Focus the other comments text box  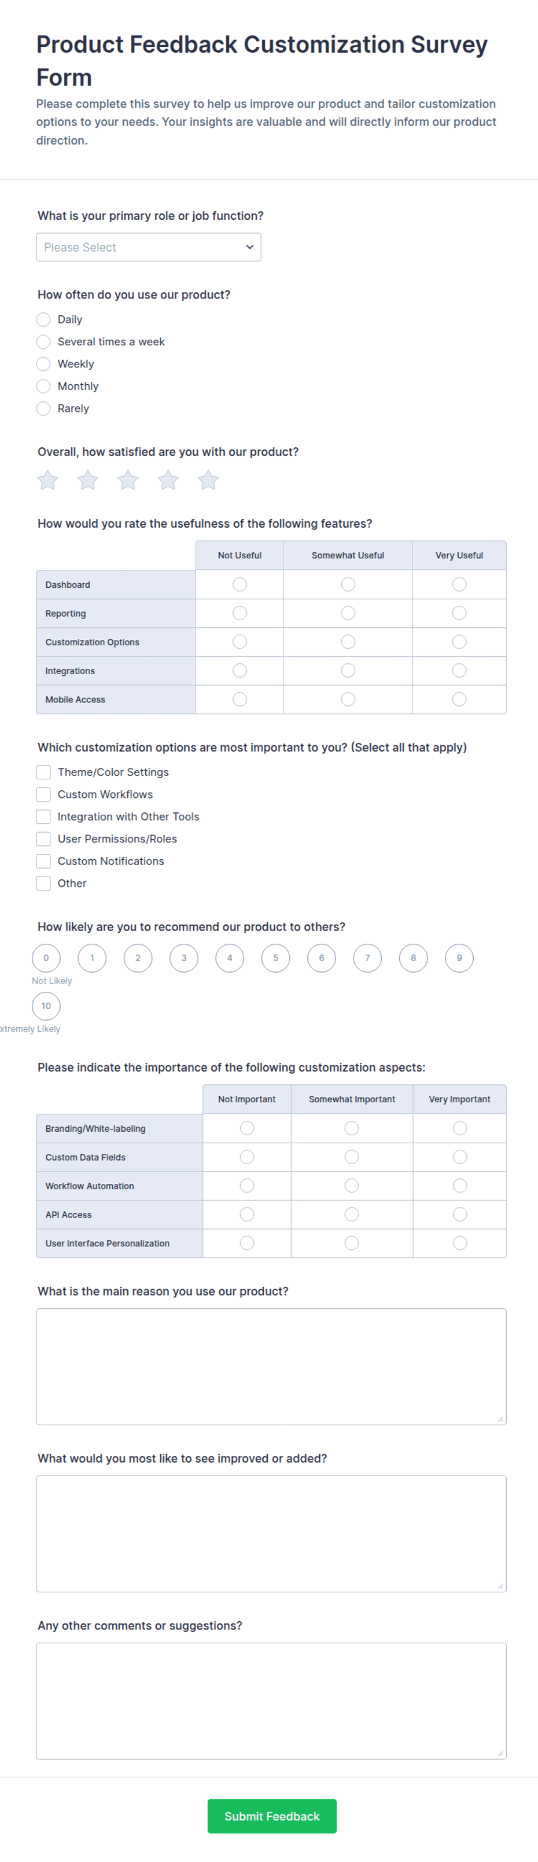(x=271, y=1701)
